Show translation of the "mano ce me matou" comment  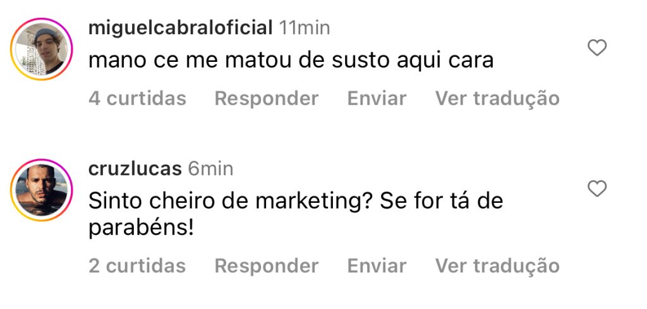497,99
